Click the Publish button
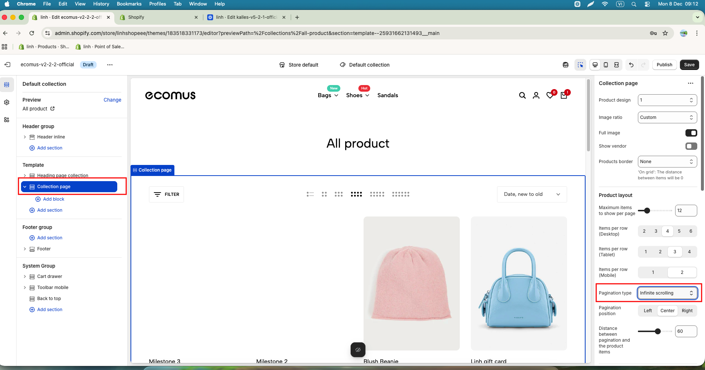The width and height of the screenshot is (705, 370). 664,65
